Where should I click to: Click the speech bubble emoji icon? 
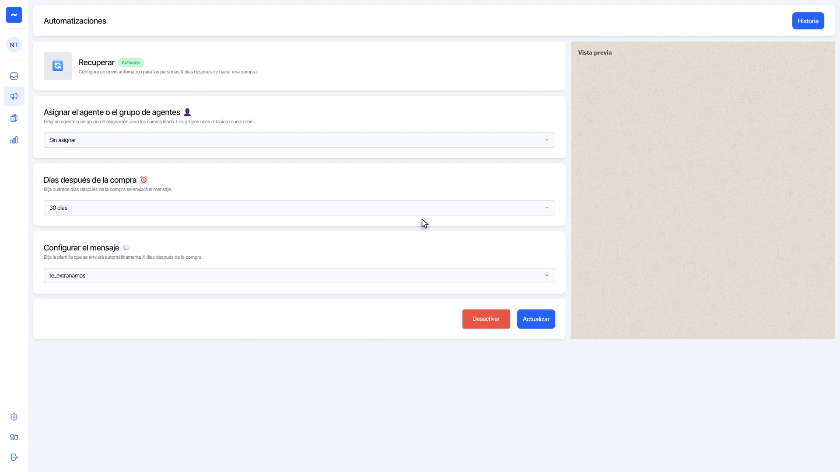[x=126, y=247]
